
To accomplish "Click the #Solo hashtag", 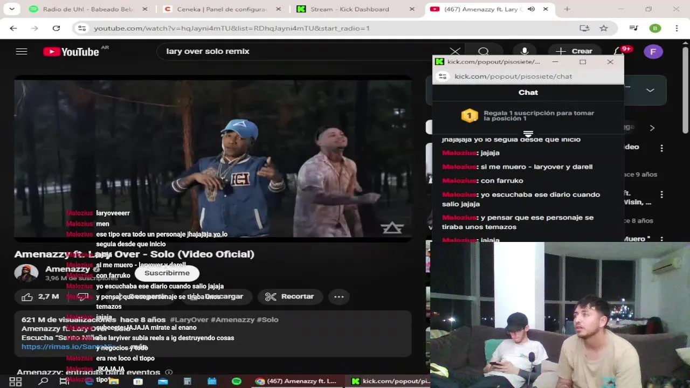I will (x=267, y=320).
